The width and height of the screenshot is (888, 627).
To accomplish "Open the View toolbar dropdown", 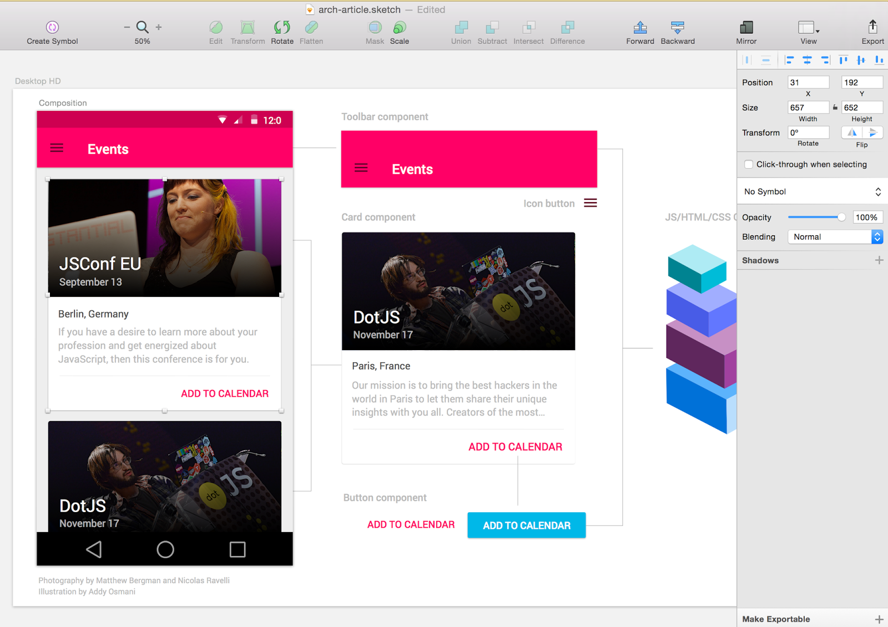I will click(809, 27).
